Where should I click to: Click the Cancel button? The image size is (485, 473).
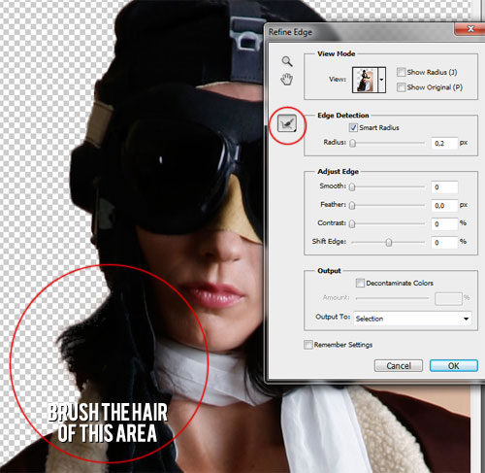399,366
